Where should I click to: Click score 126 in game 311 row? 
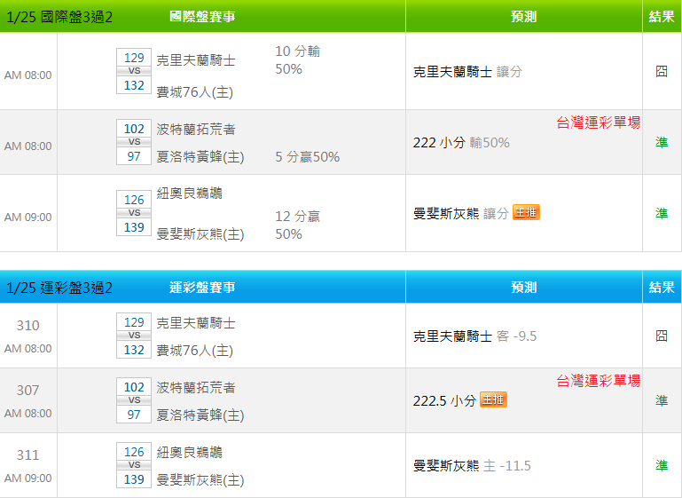[x=134, y=452]
